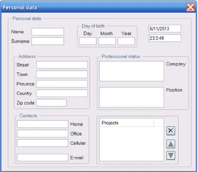Move project down with down arrow
Viewport: 198px width, 172px height.
coord(171,156)
